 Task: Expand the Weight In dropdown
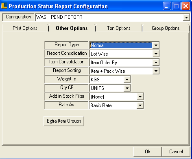click(x=127, y=80)
